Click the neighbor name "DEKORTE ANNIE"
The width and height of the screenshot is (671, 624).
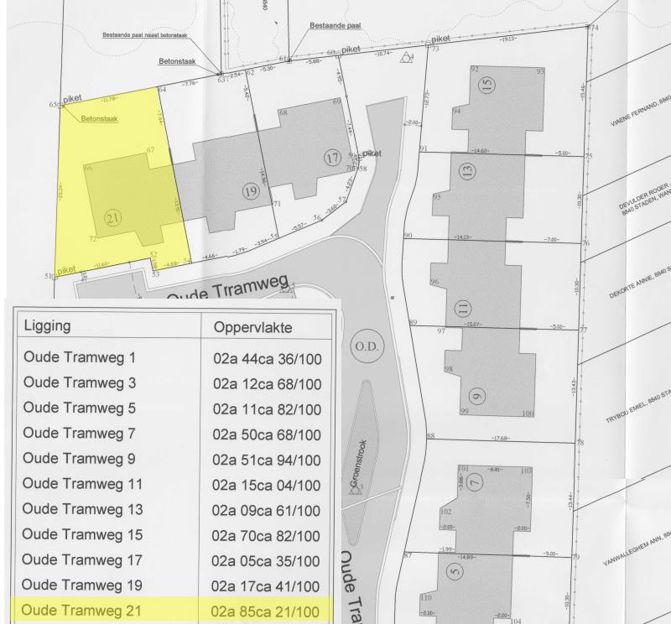(x=632, y=286)
